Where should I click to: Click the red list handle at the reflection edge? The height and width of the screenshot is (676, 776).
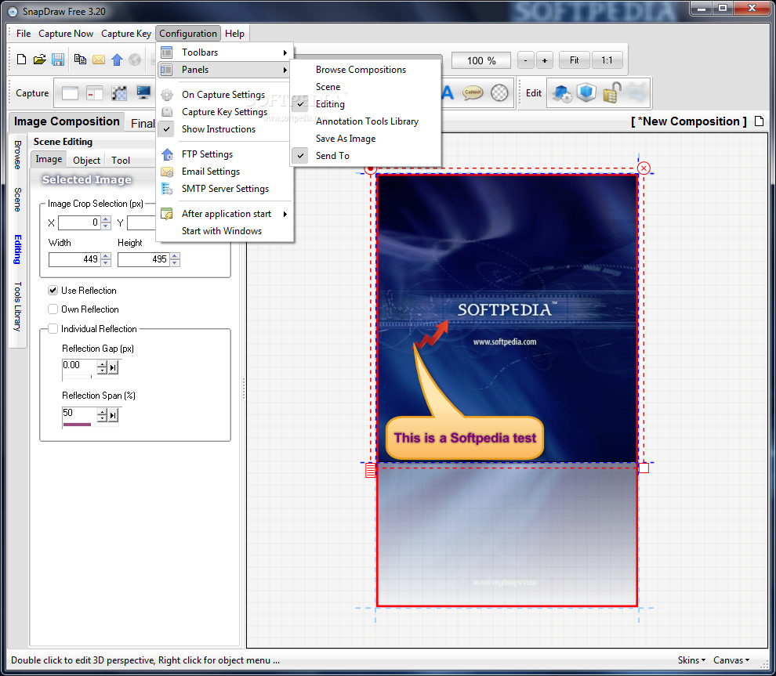tap(370, 470)
